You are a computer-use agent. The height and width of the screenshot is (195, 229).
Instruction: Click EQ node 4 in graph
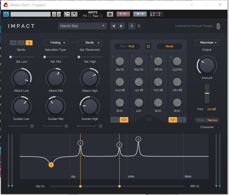[138, 139]
